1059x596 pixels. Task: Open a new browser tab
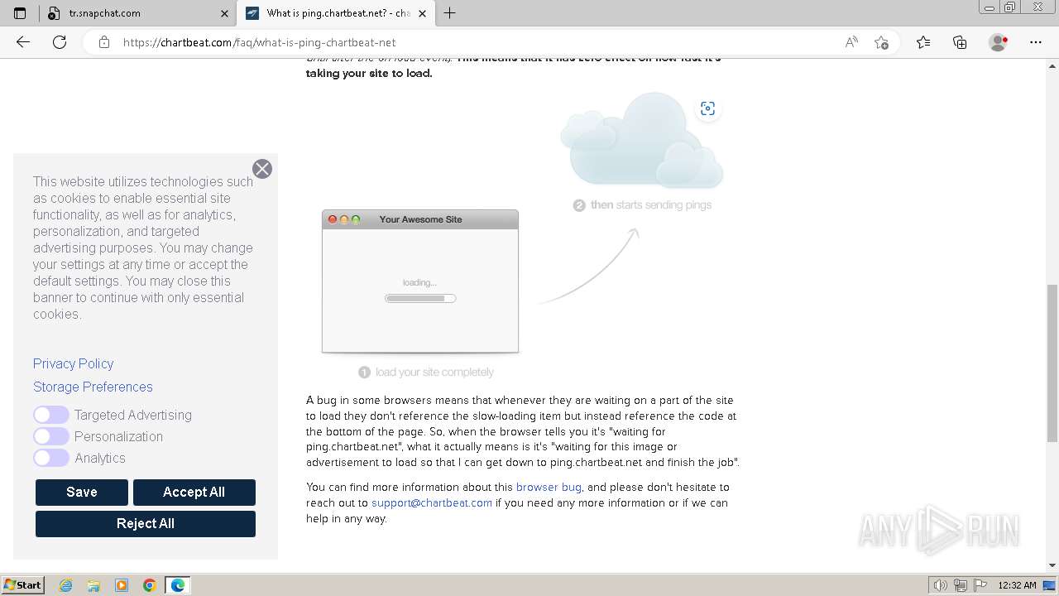(x=450, y=13)
